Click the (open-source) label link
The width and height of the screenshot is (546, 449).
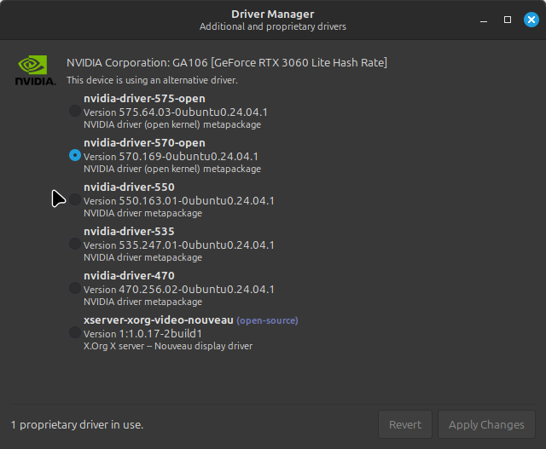(x=267, y=320)
